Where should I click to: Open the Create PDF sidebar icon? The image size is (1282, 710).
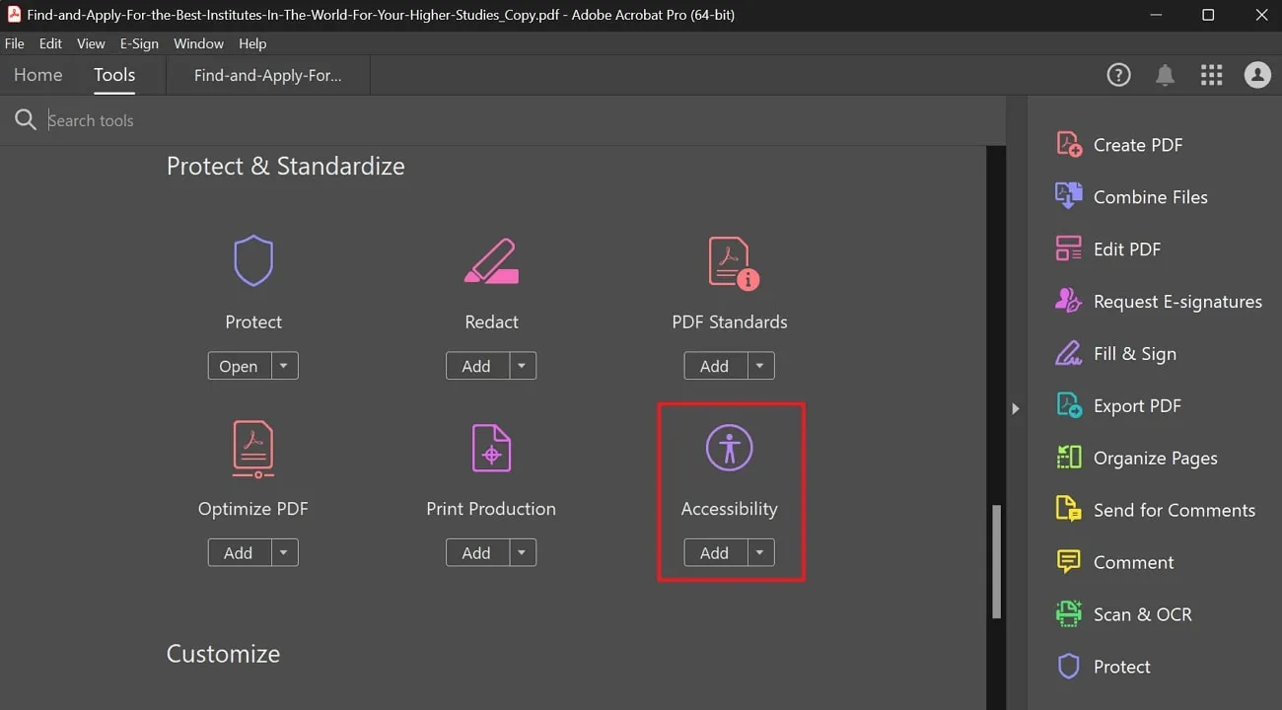[x=1068, y=144]
